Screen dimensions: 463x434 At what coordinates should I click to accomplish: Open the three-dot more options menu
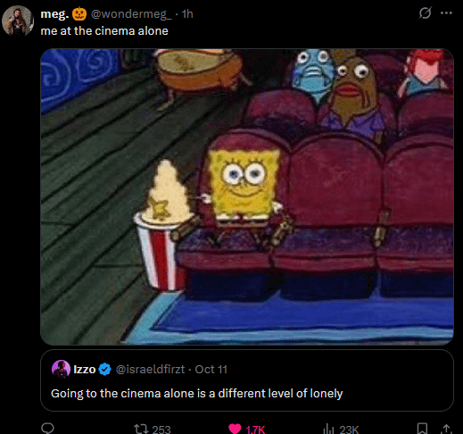[x=446, y=13]
